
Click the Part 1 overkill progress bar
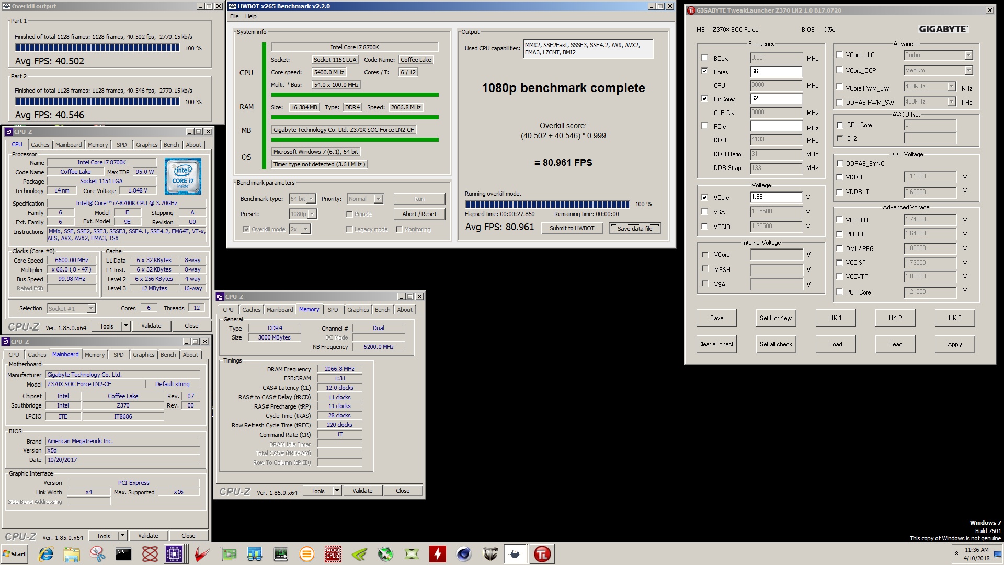[x=97, y=48]
